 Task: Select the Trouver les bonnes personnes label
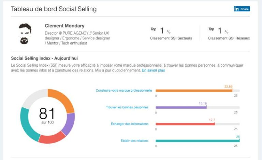(x=127, y=107)
